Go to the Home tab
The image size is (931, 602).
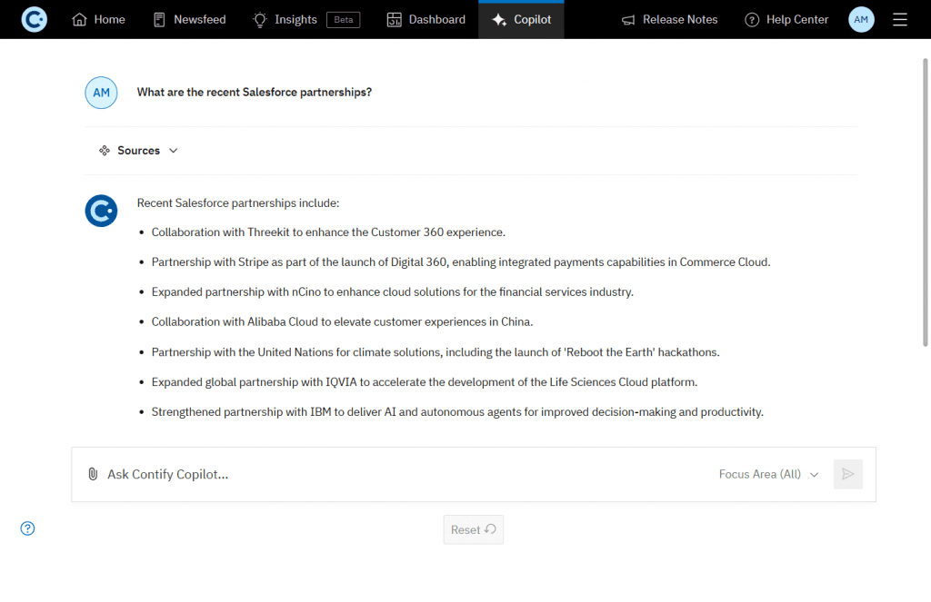pyautogui.click(x=98, y=19)
